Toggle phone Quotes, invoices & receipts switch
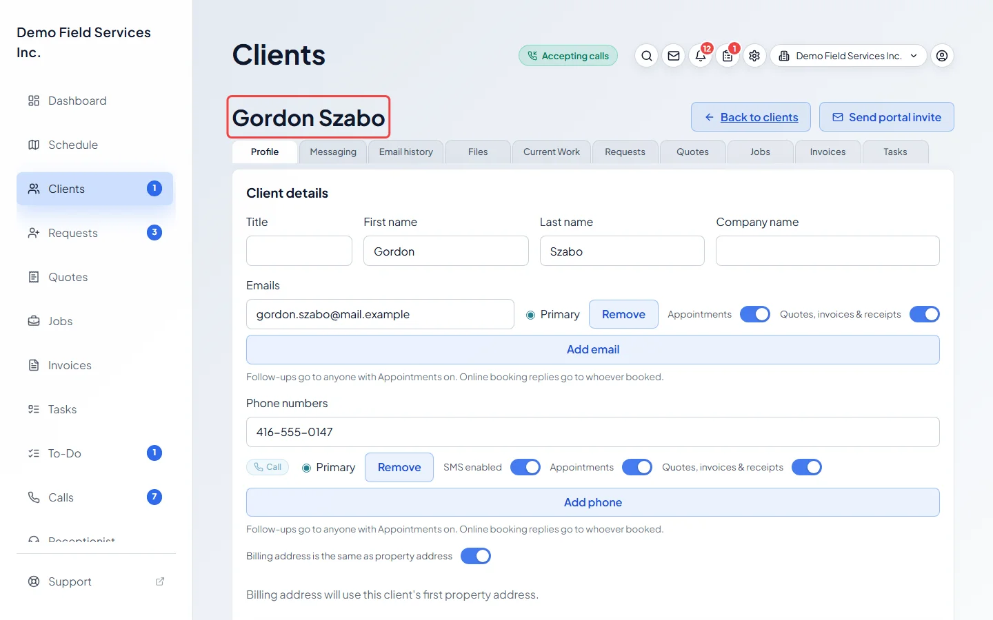 pos(807,467)
